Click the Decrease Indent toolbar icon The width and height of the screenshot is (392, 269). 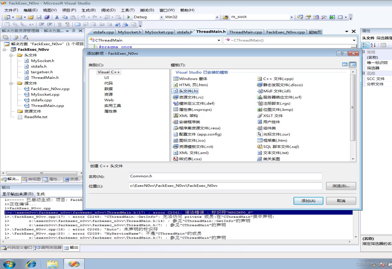point(41,25)
